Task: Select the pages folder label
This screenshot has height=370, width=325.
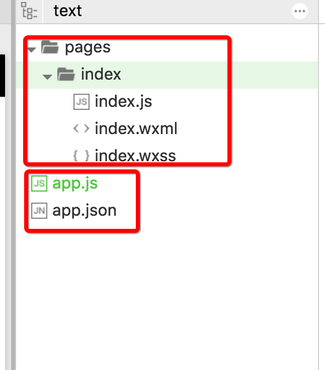Action: [x=88, y=47]
